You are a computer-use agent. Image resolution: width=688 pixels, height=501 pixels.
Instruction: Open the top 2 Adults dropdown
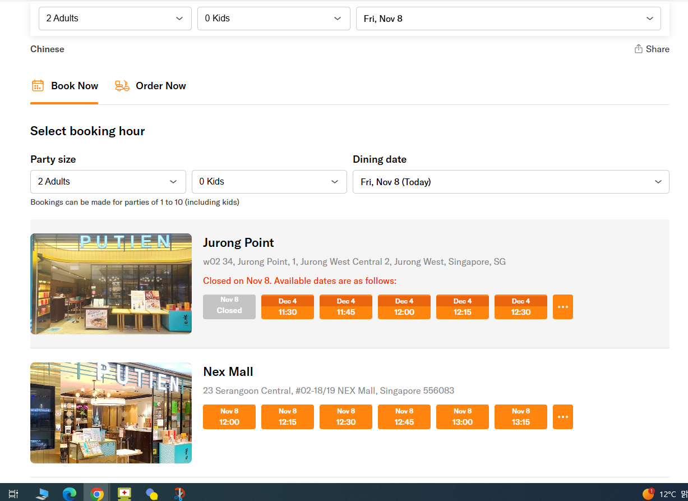pos(115,19)
